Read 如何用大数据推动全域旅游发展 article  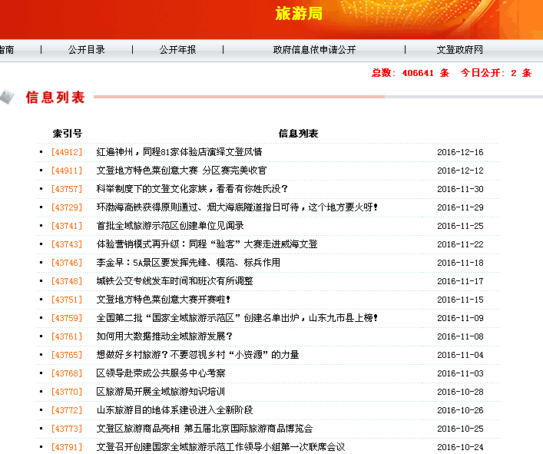[x=164, y=336]
